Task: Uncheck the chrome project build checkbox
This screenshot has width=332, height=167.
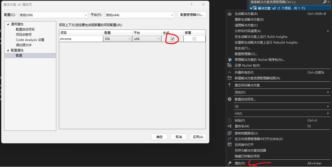Action: tap(172, 39)
